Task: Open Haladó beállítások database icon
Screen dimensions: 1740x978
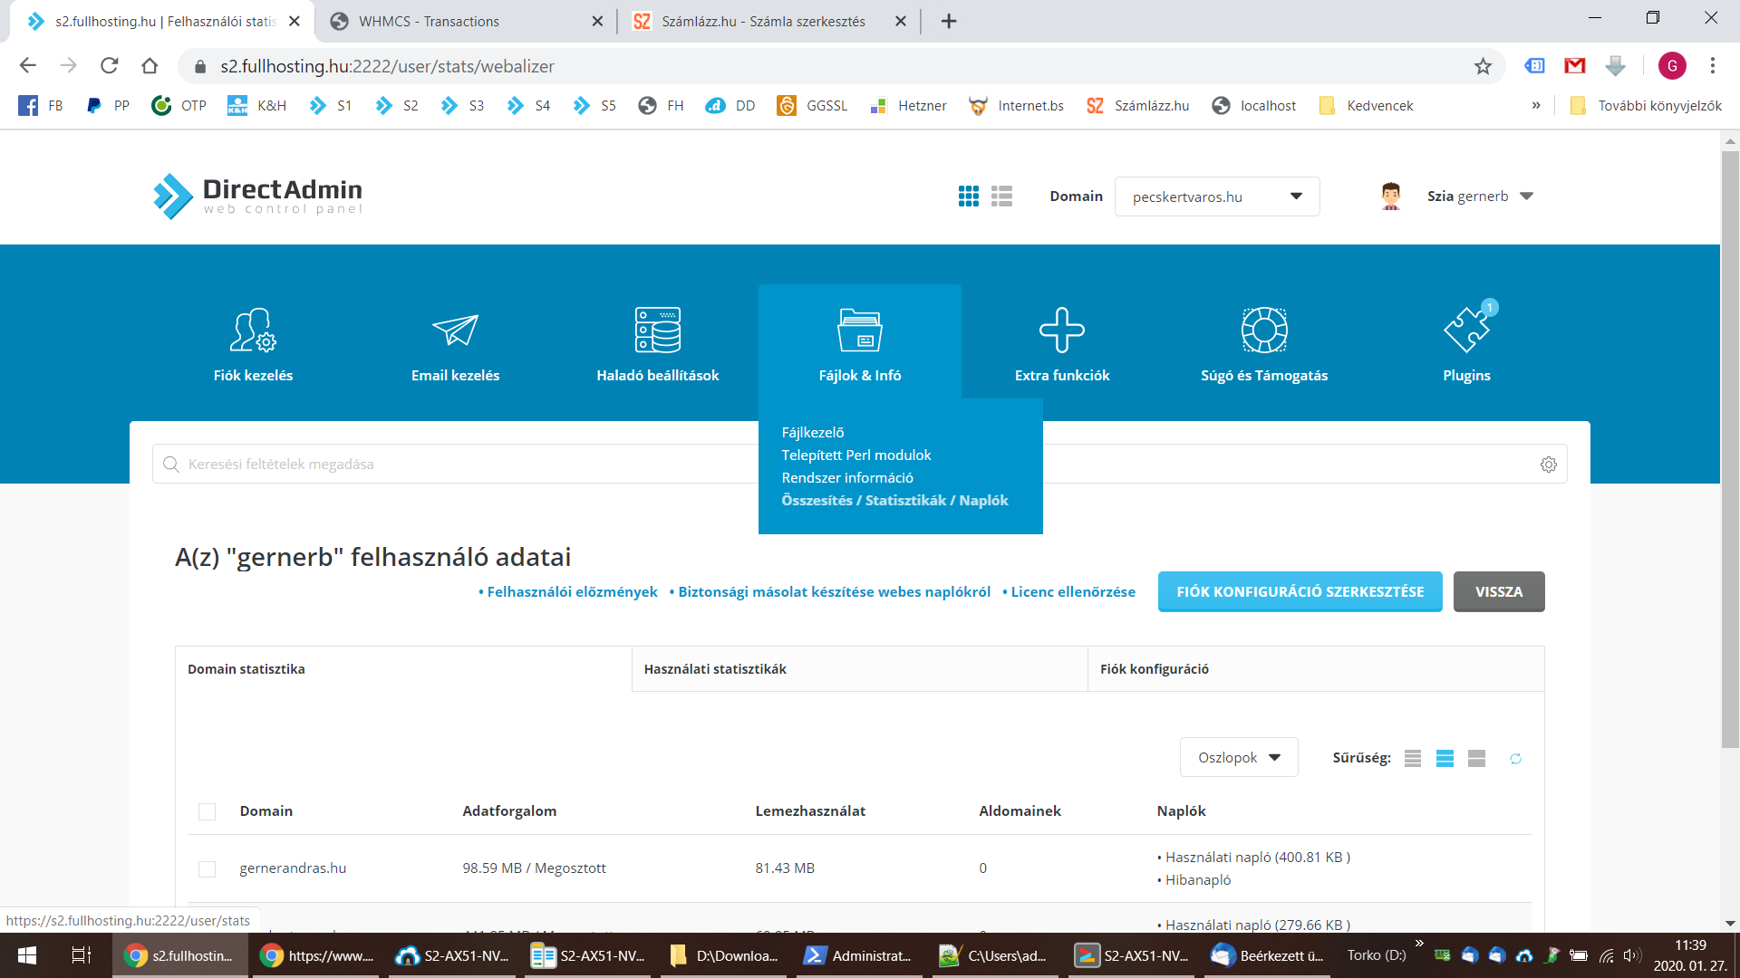Action: [658, 331]
